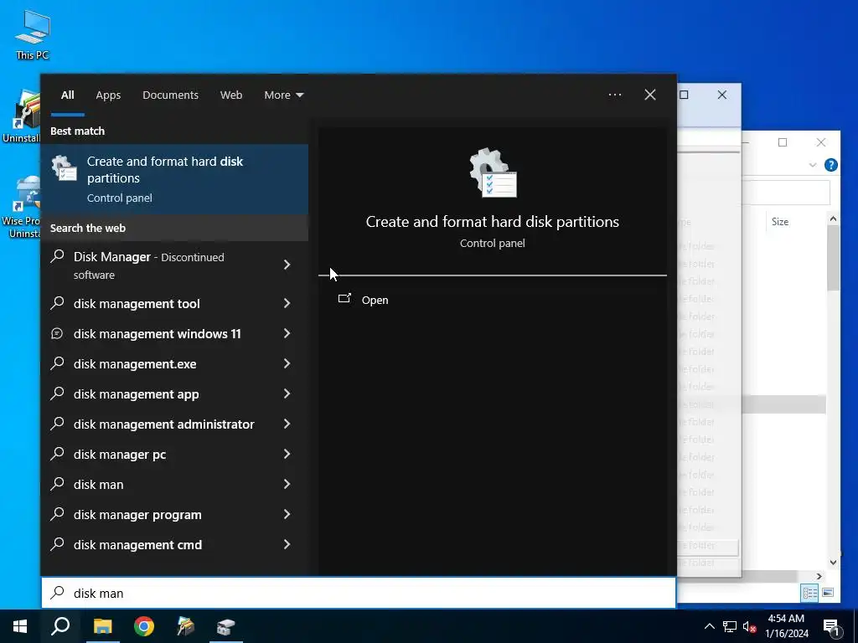
Task: Open the This PC desktop icon
Action: (x=33, y=33)
